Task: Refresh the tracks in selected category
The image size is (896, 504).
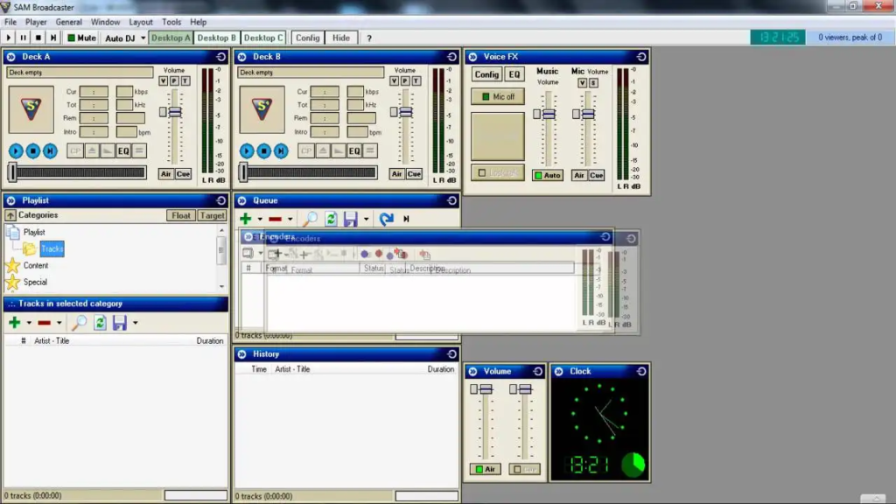Action: click(100, 323)
